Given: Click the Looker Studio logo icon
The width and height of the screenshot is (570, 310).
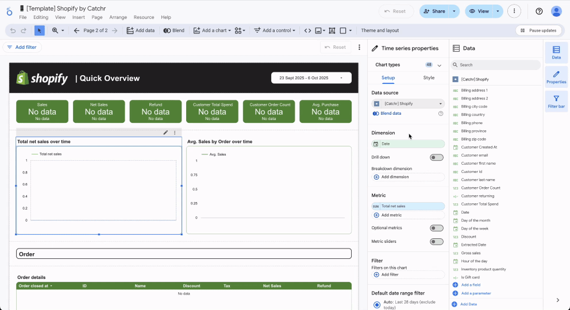Looking at the screenshot, I should point(9,11).
